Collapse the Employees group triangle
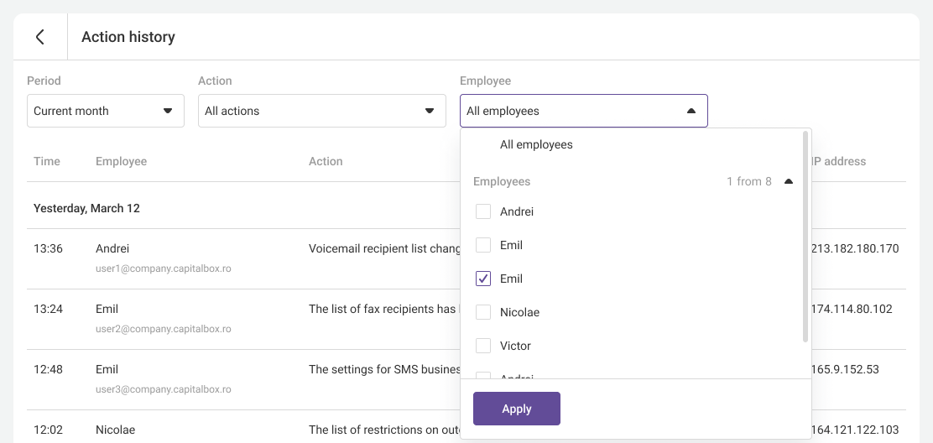Viewport: 933px width, 443px height. 788,181
